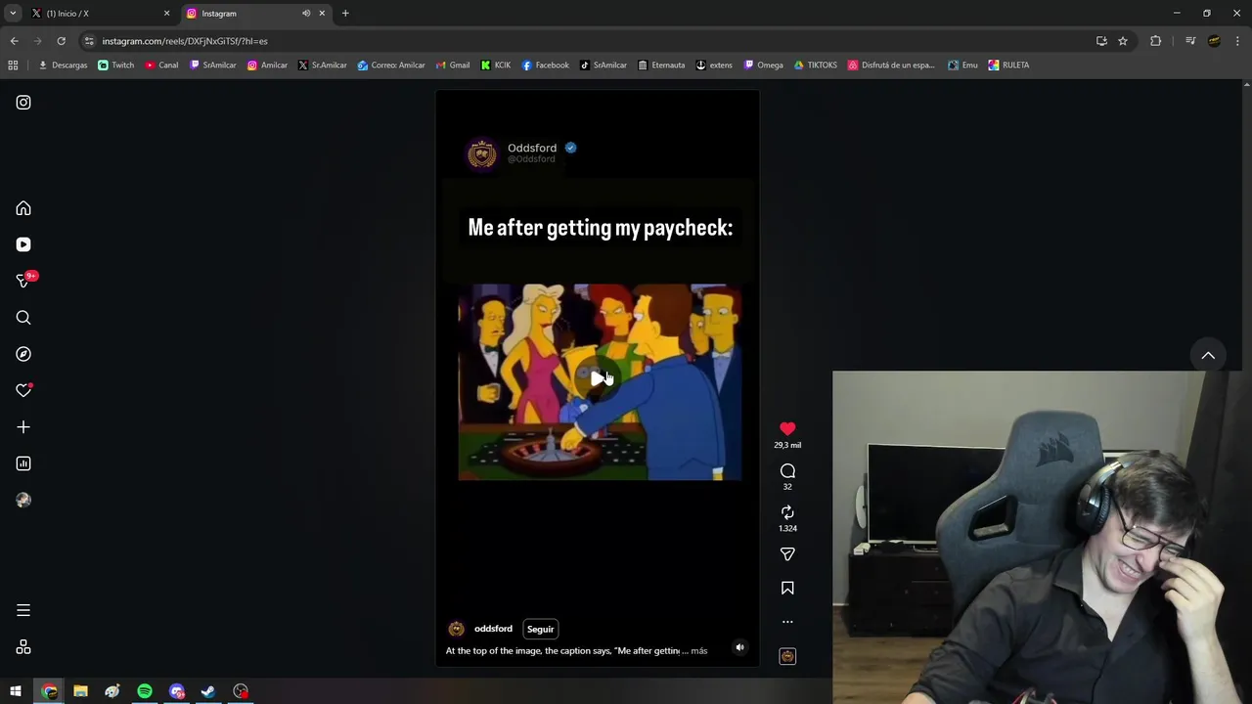Viewport: 1252px width, 704px height.
Task: Open Facebook bookmark
Action: tap(545, 66)
